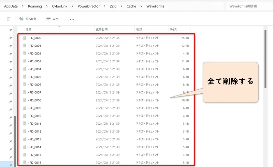Click the navigation pane scrollbar thumb

(15, 141)
